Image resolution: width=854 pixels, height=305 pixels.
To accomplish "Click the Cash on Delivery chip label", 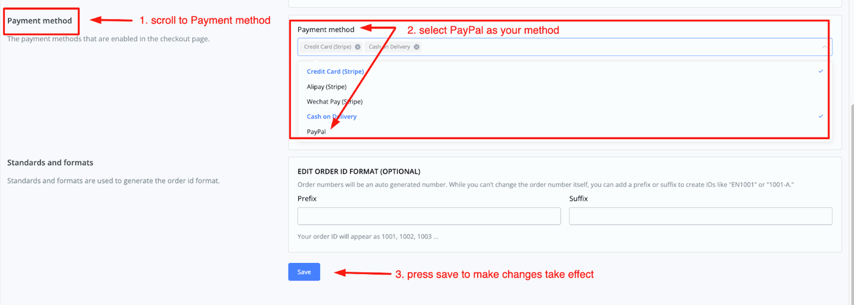I will tap(390, 47).
